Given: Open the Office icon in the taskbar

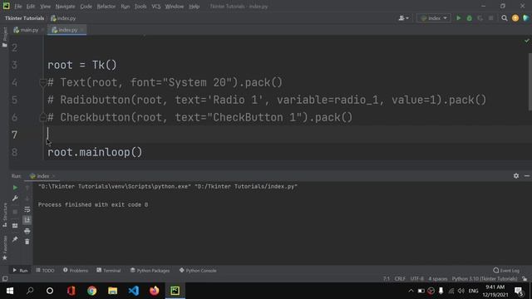Looking at the screenshot, I should 71,291.
